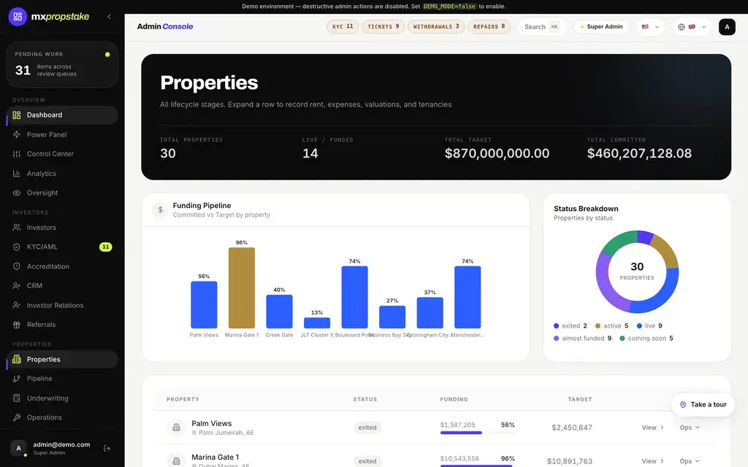
Task: Click the building icon in the Marina Gate 1 row
Action: click(x=176, y=460)
